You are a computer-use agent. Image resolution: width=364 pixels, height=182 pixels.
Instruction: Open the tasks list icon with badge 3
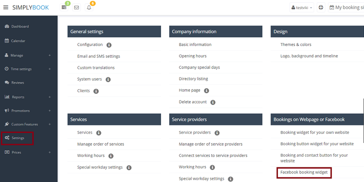tap(65, 8)
